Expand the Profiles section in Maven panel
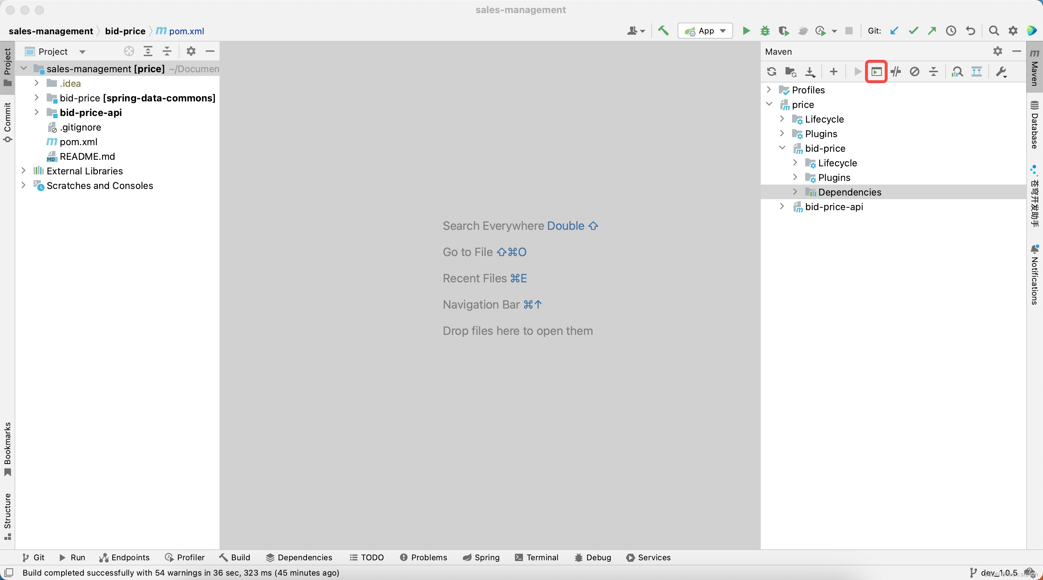This screenshot has height=580, width=1043. [769, 90]
